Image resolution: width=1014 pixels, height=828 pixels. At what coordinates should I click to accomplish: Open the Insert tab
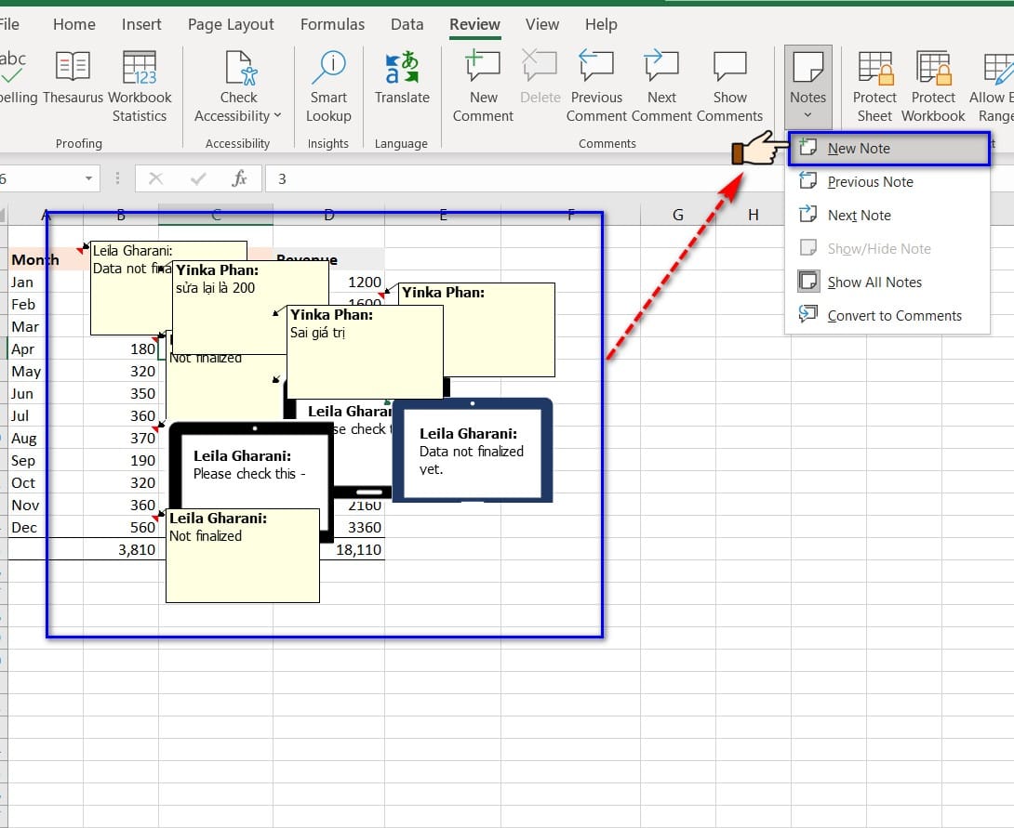141,24
